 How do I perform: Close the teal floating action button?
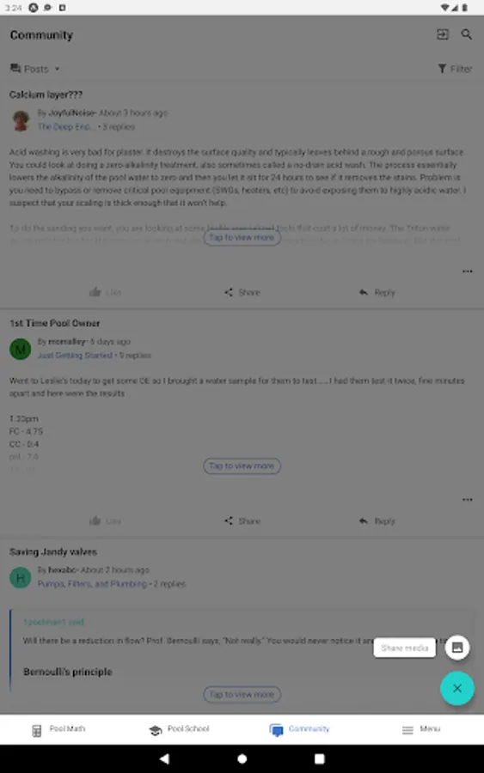tap(456, 688)
